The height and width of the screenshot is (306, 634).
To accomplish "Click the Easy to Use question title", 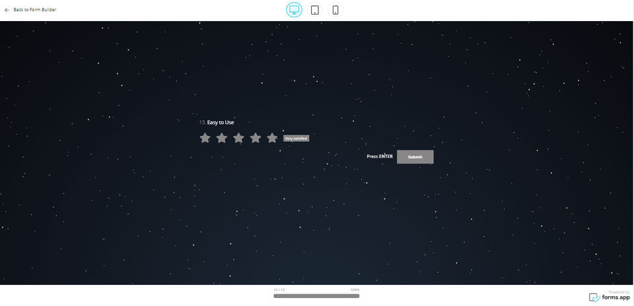I will point(221,122).
